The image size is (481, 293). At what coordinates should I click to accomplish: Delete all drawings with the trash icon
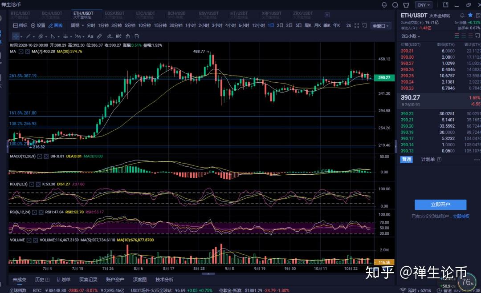point(137,36)
